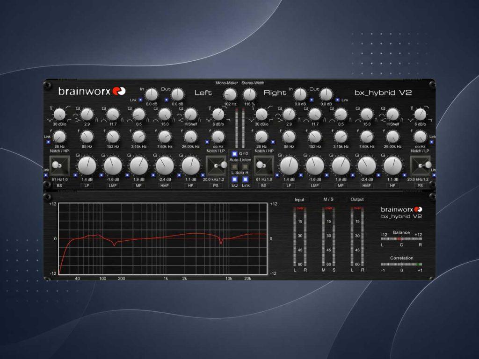Screen dimensions: 479x359
Task: Click Left 85 Hz frequency knob
Action: pos(87,137)
